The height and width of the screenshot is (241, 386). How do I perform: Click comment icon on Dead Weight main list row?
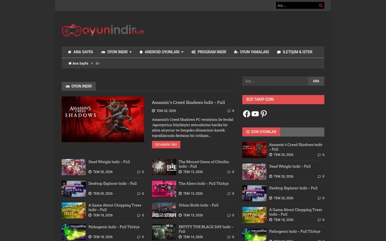coord(139,172)
